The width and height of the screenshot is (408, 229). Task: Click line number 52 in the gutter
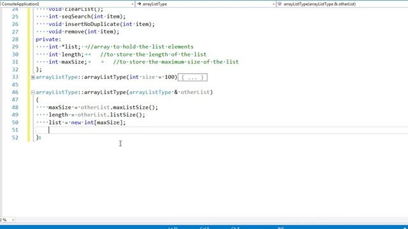[15, 137]
